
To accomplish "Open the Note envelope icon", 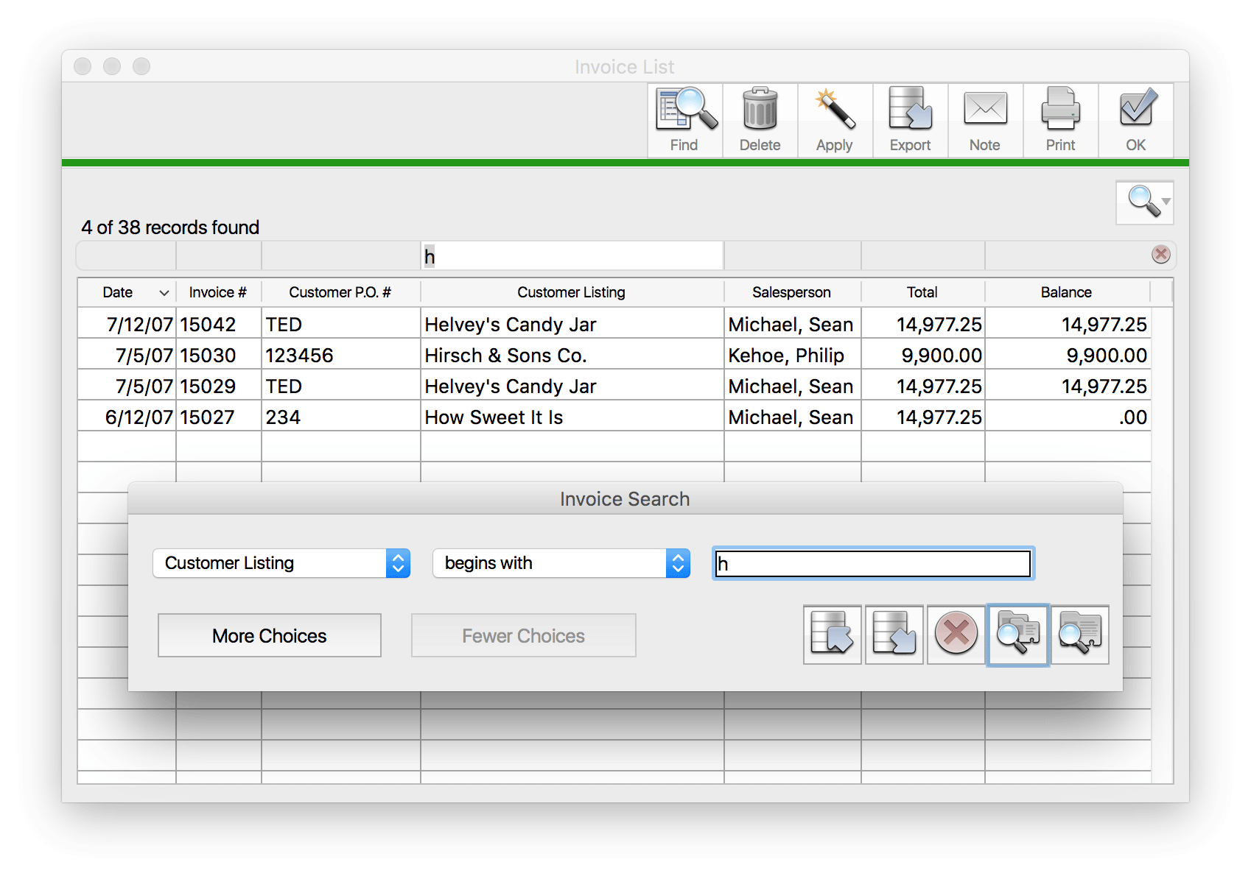I will (x=986, y=120).
